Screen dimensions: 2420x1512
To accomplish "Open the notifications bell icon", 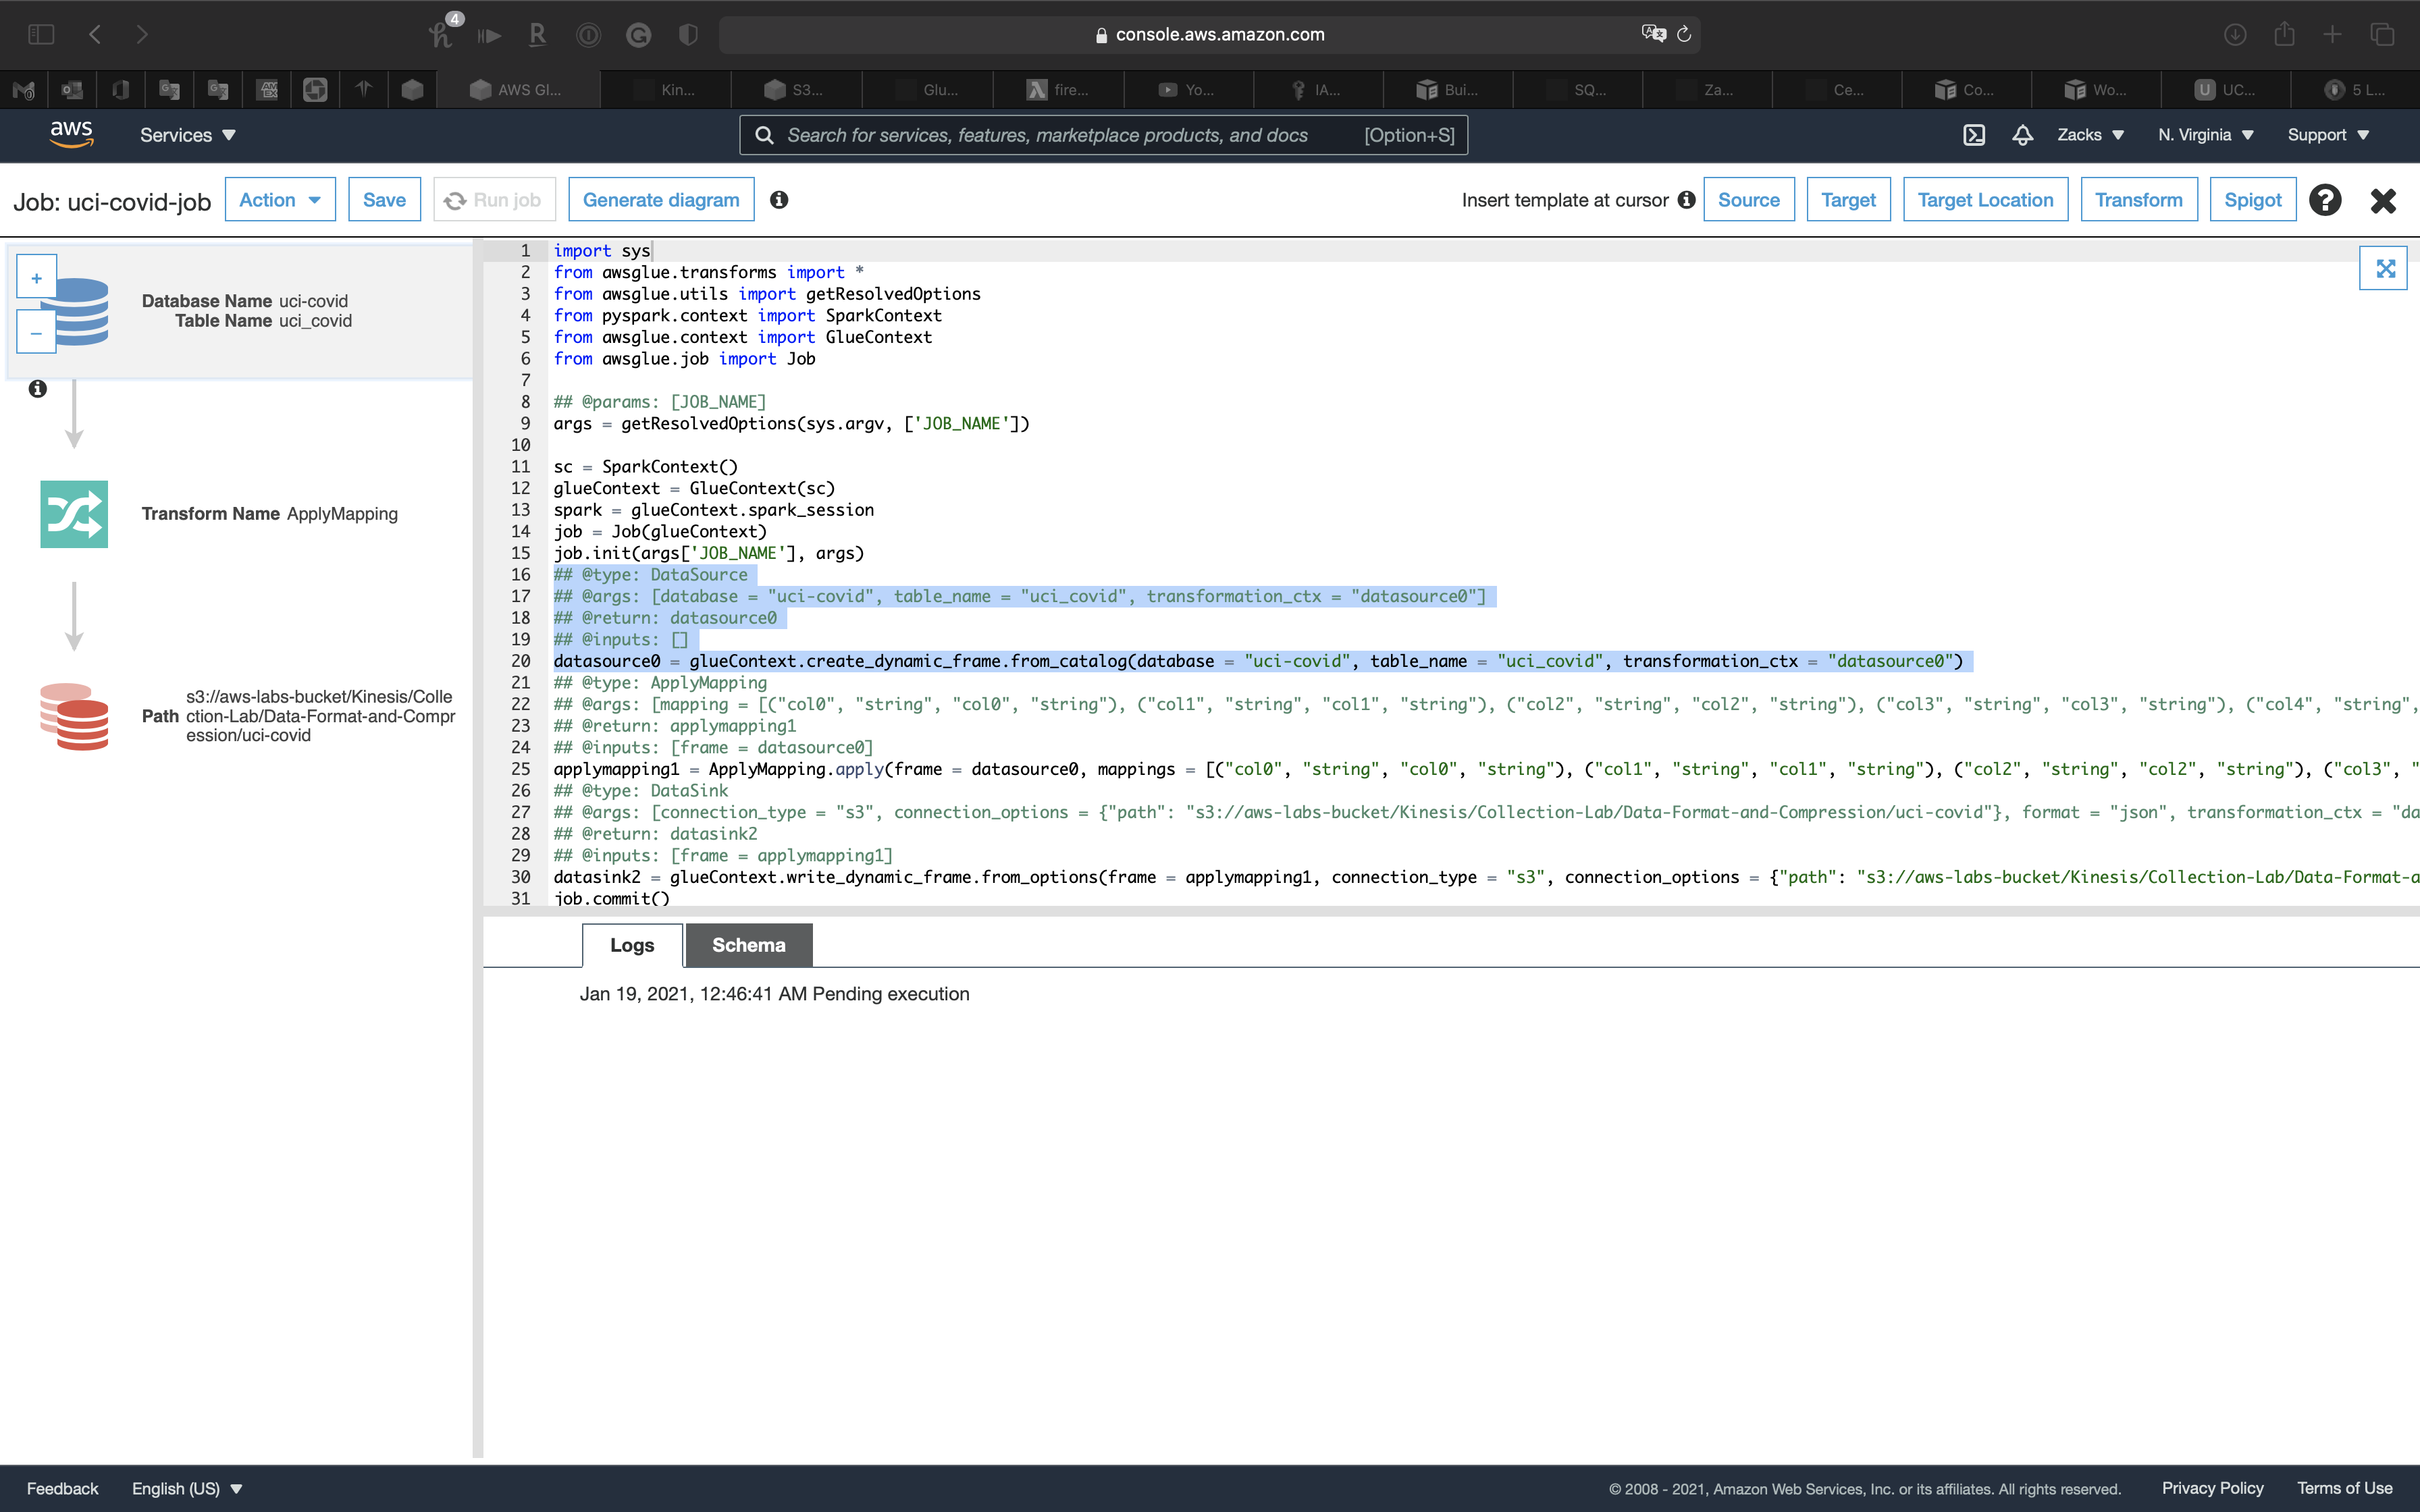I will tap(2022, 135).
